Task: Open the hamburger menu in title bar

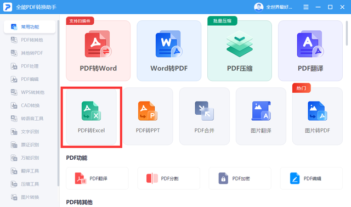Action: pos(306,7)
